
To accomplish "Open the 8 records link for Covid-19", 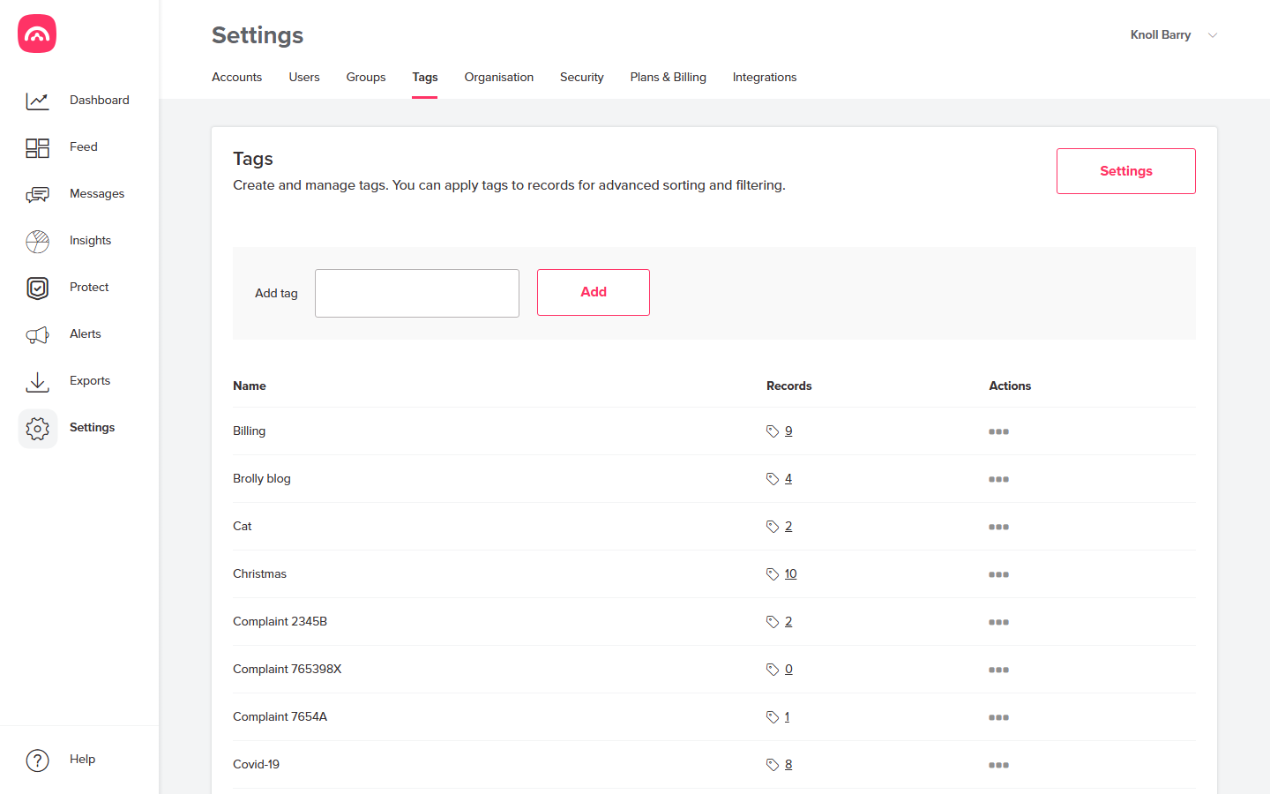I will tap(788, 764).
